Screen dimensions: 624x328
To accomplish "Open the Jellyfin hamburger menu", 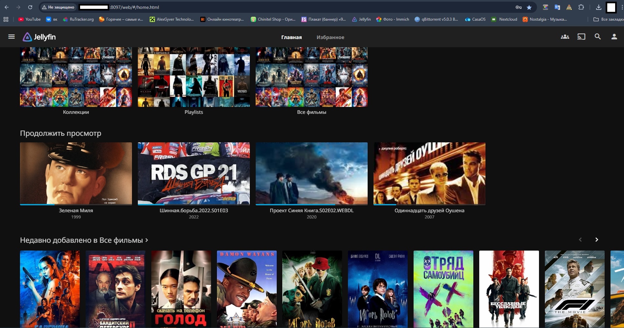I will [x=11, y=37].
